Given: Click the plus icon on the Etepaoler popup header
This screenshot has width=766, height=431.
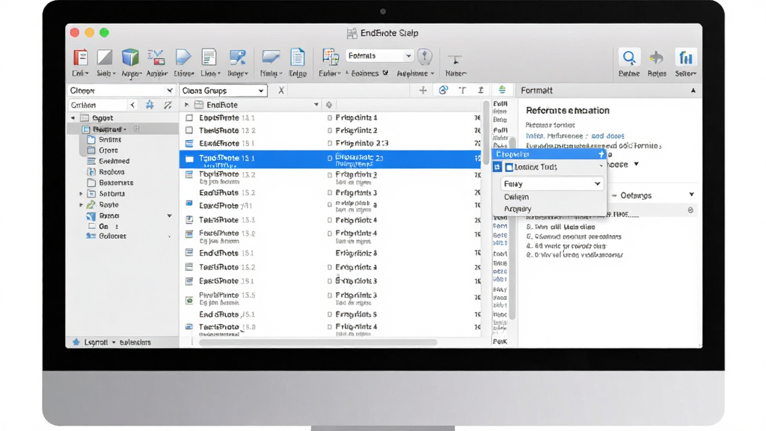Looking at the screenshot, I should pyautogui.click(x=601, y=154).
